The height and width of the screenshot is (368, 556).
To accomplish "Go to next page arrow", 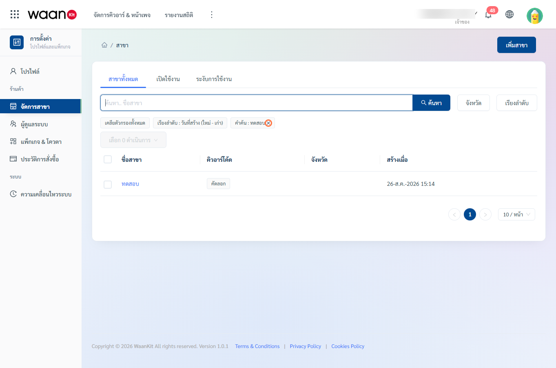I will coord(485,214).
